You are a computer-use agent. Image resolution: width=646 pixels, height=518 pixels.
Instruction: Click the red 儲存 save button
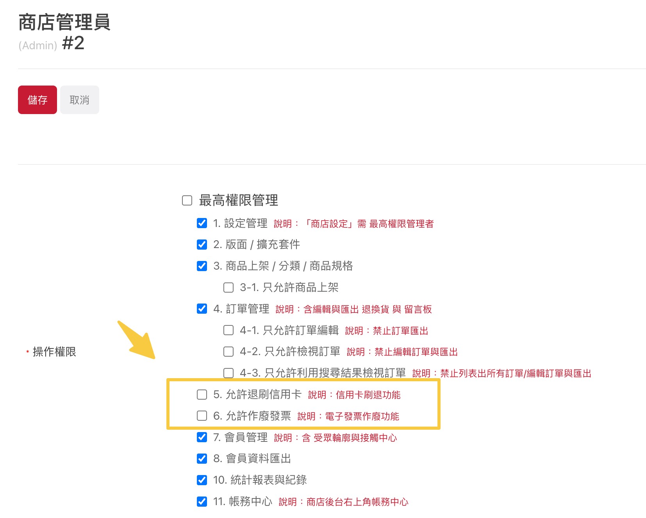[x=37, y=100]
